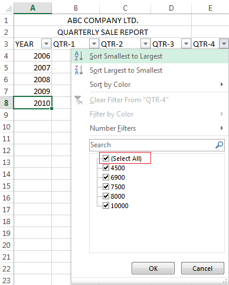Click cell containing 2006

pyautogui.click(x=33, y=56)
